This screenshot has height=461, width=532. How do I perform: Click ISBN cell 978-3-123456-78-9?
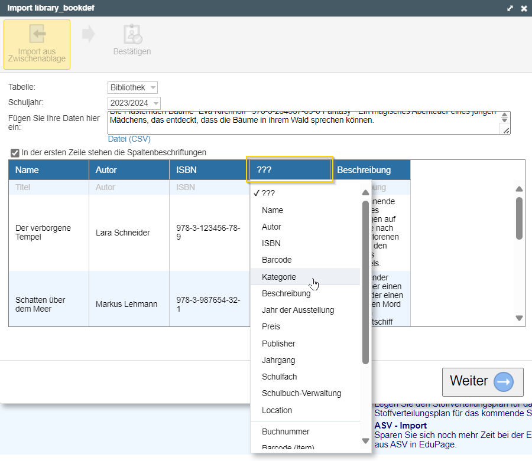click(x=209, y=233)
